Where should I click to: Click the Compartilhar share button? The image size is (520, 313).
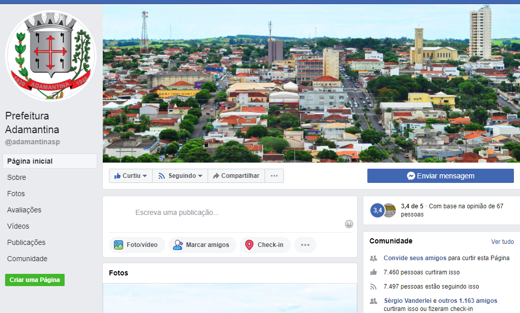(x=236, y=176)
